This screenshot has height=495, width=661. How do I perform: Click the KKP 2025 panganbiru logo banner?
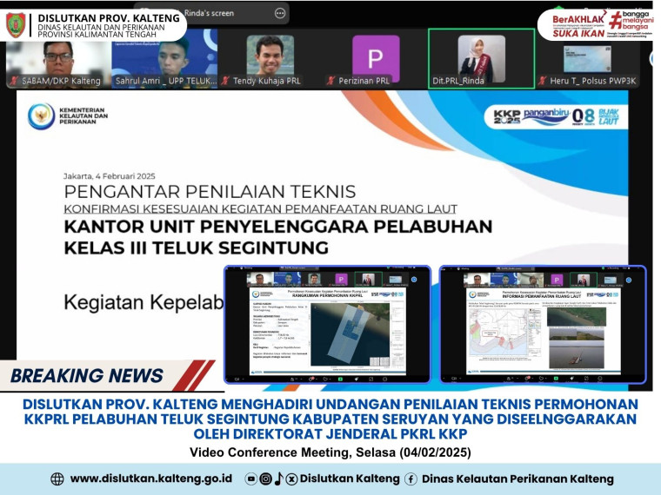coord(556,116)
